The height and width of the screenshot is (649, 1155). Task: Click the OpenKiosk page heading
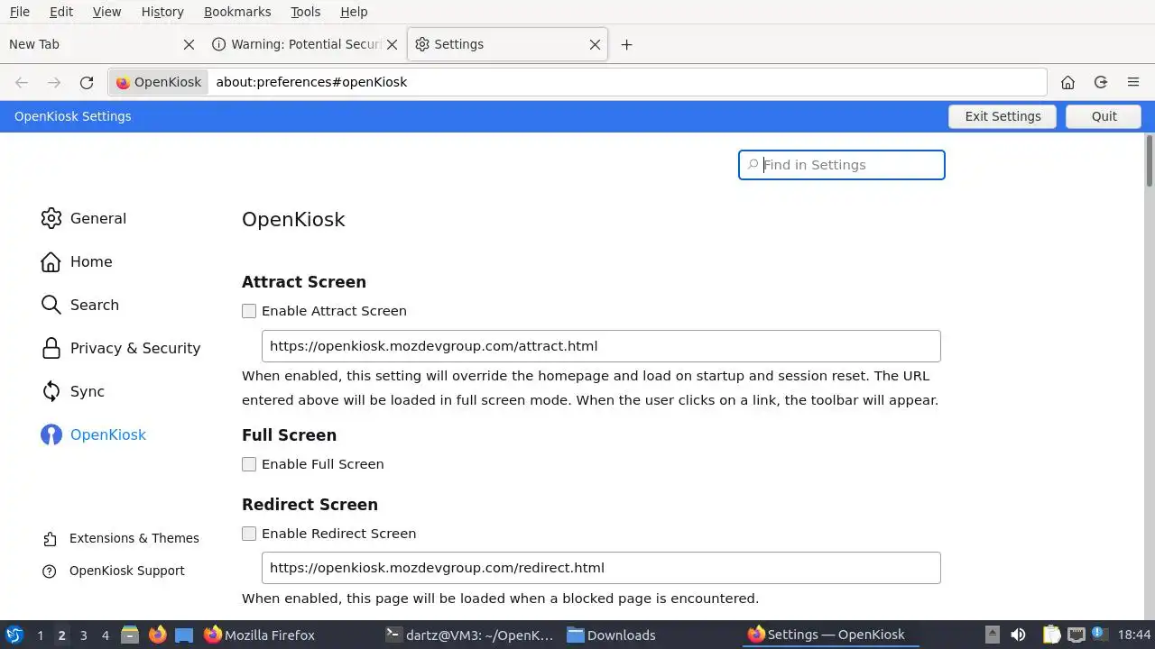(293, 219)
